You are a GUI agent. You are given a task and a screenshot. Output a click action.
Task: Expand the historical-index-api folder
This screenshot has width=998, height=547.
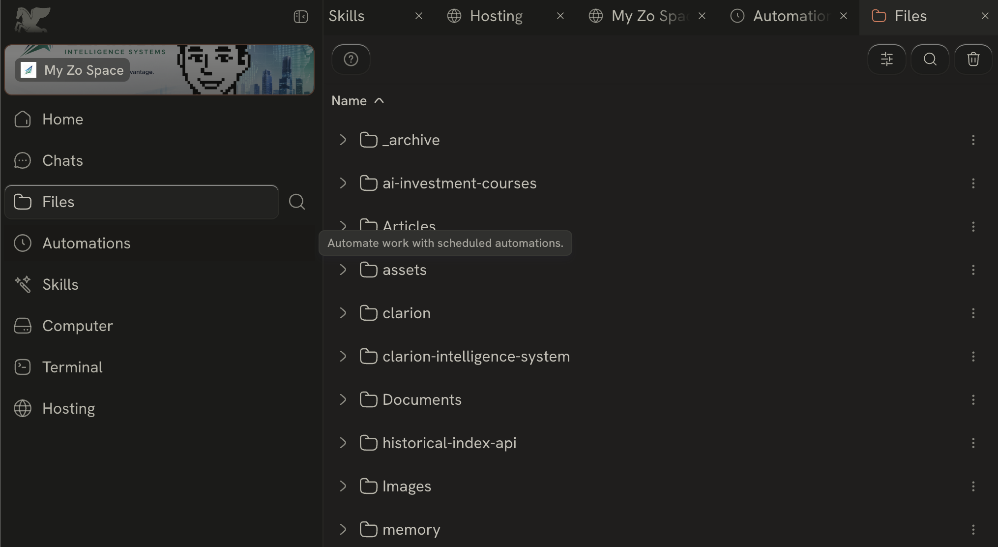343,443
